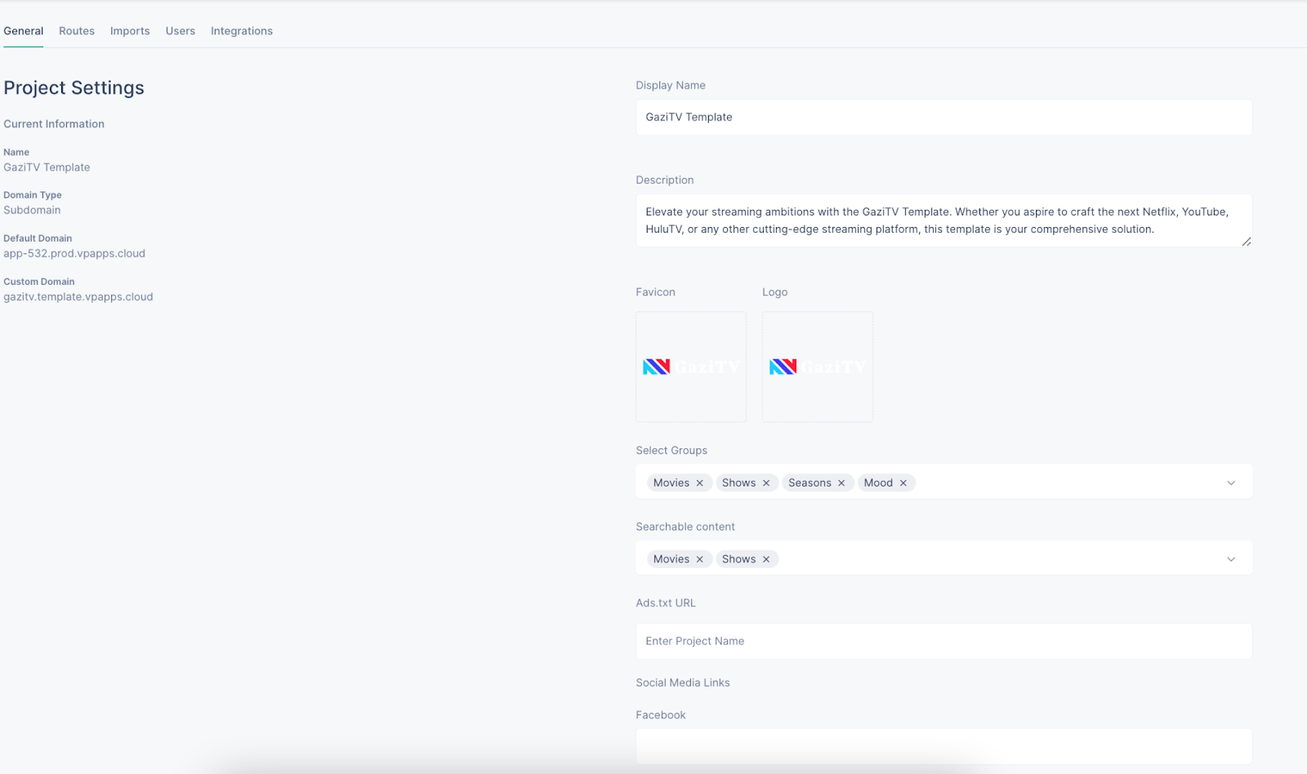The image size is (1307, 774).
Task: Click the Subdomain domain type value
Action: pyautogui.click(x=32, y=211)
